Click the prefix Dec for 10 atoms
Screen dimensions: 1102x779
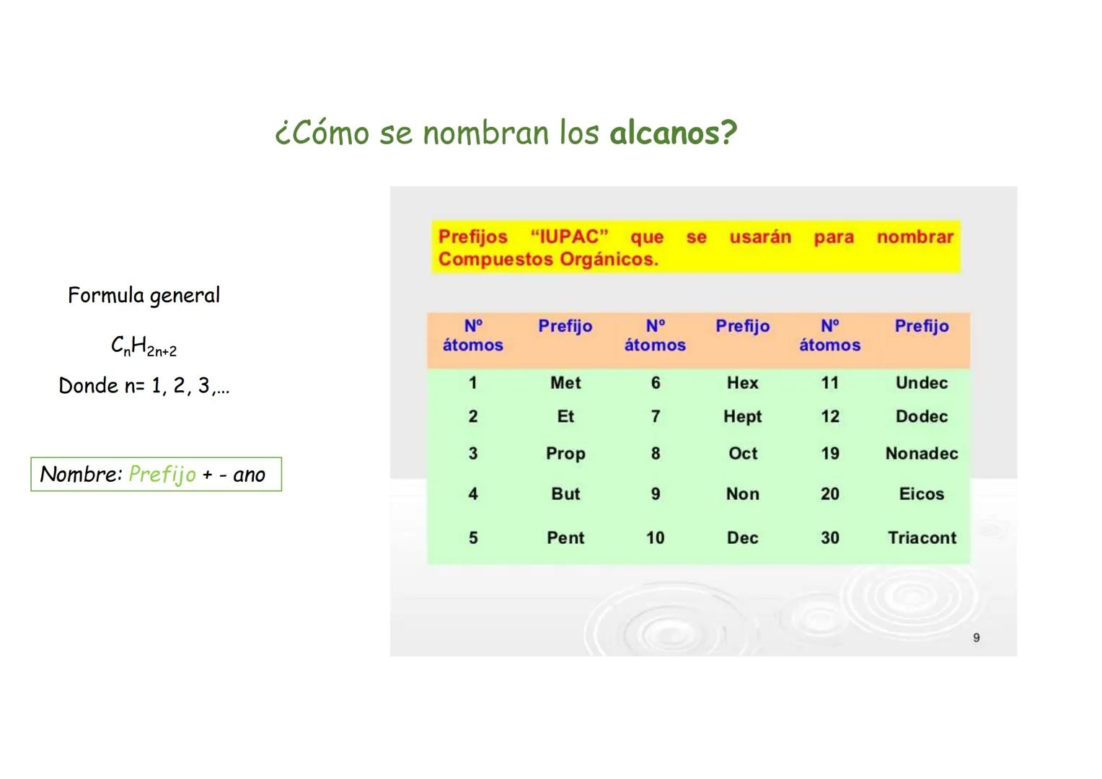click(x=742, y=537)
